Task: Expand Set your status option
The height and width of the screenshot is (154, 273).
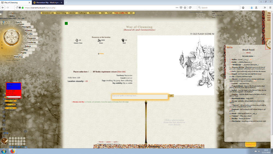Action: [248, 56]
